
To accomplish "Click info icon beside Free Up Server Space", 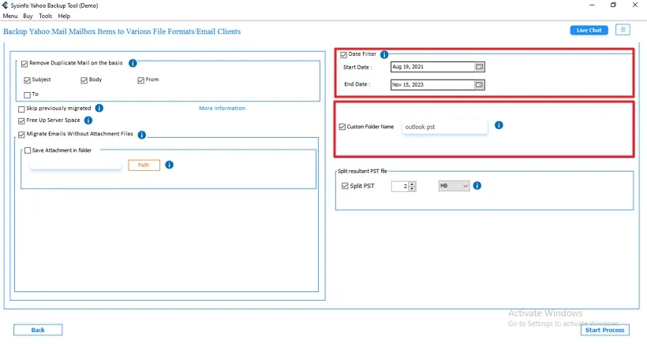I will pos(88,120).
